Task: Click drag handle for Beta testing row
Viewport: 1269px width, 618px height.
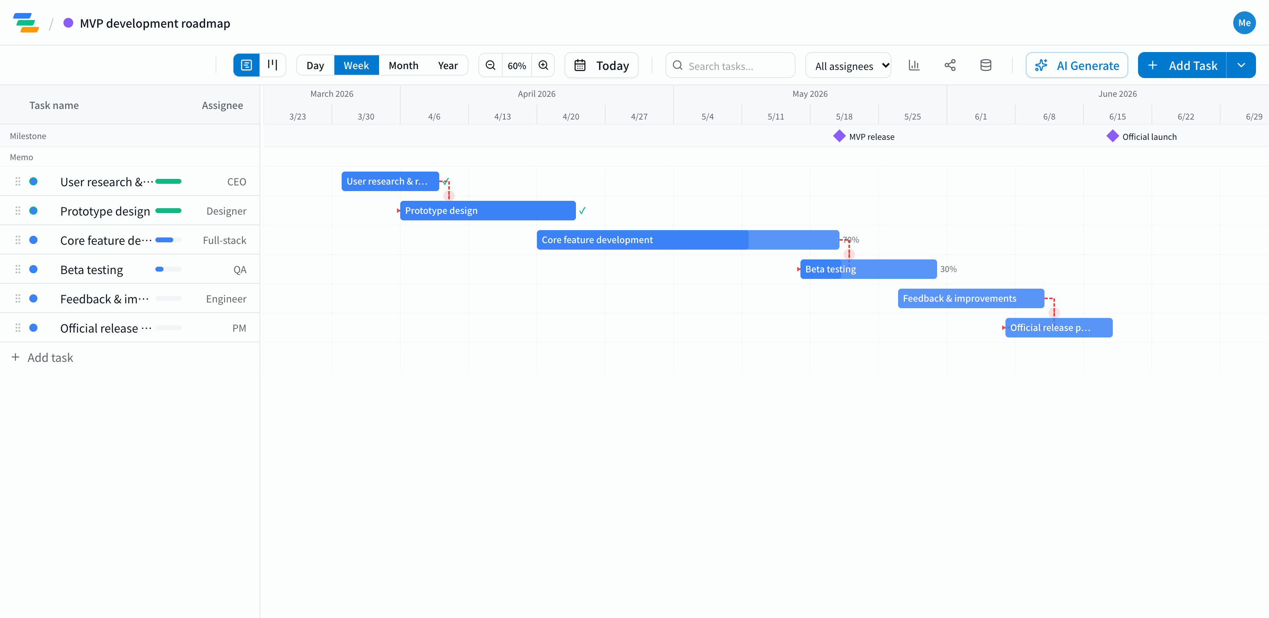Action: point(18,270)
